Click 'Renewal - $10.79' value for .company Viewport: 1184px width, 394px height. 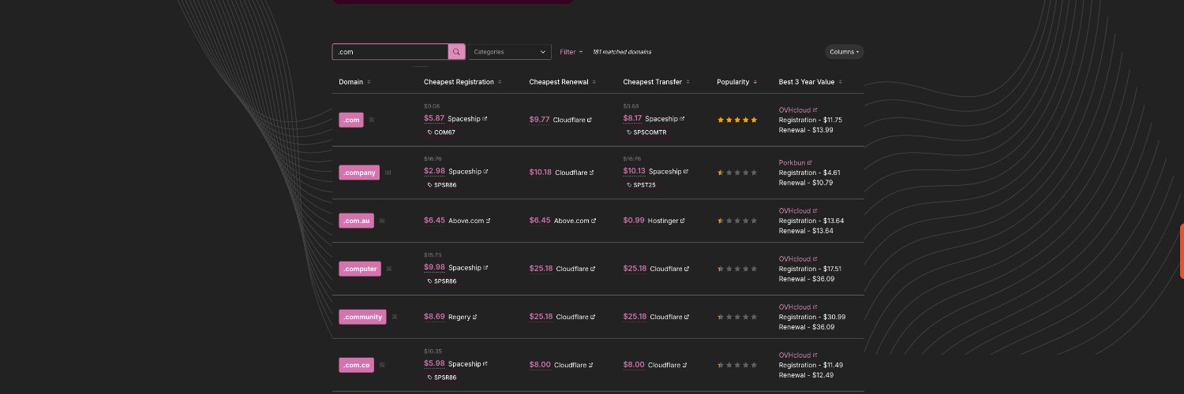[x=806, y=183]
